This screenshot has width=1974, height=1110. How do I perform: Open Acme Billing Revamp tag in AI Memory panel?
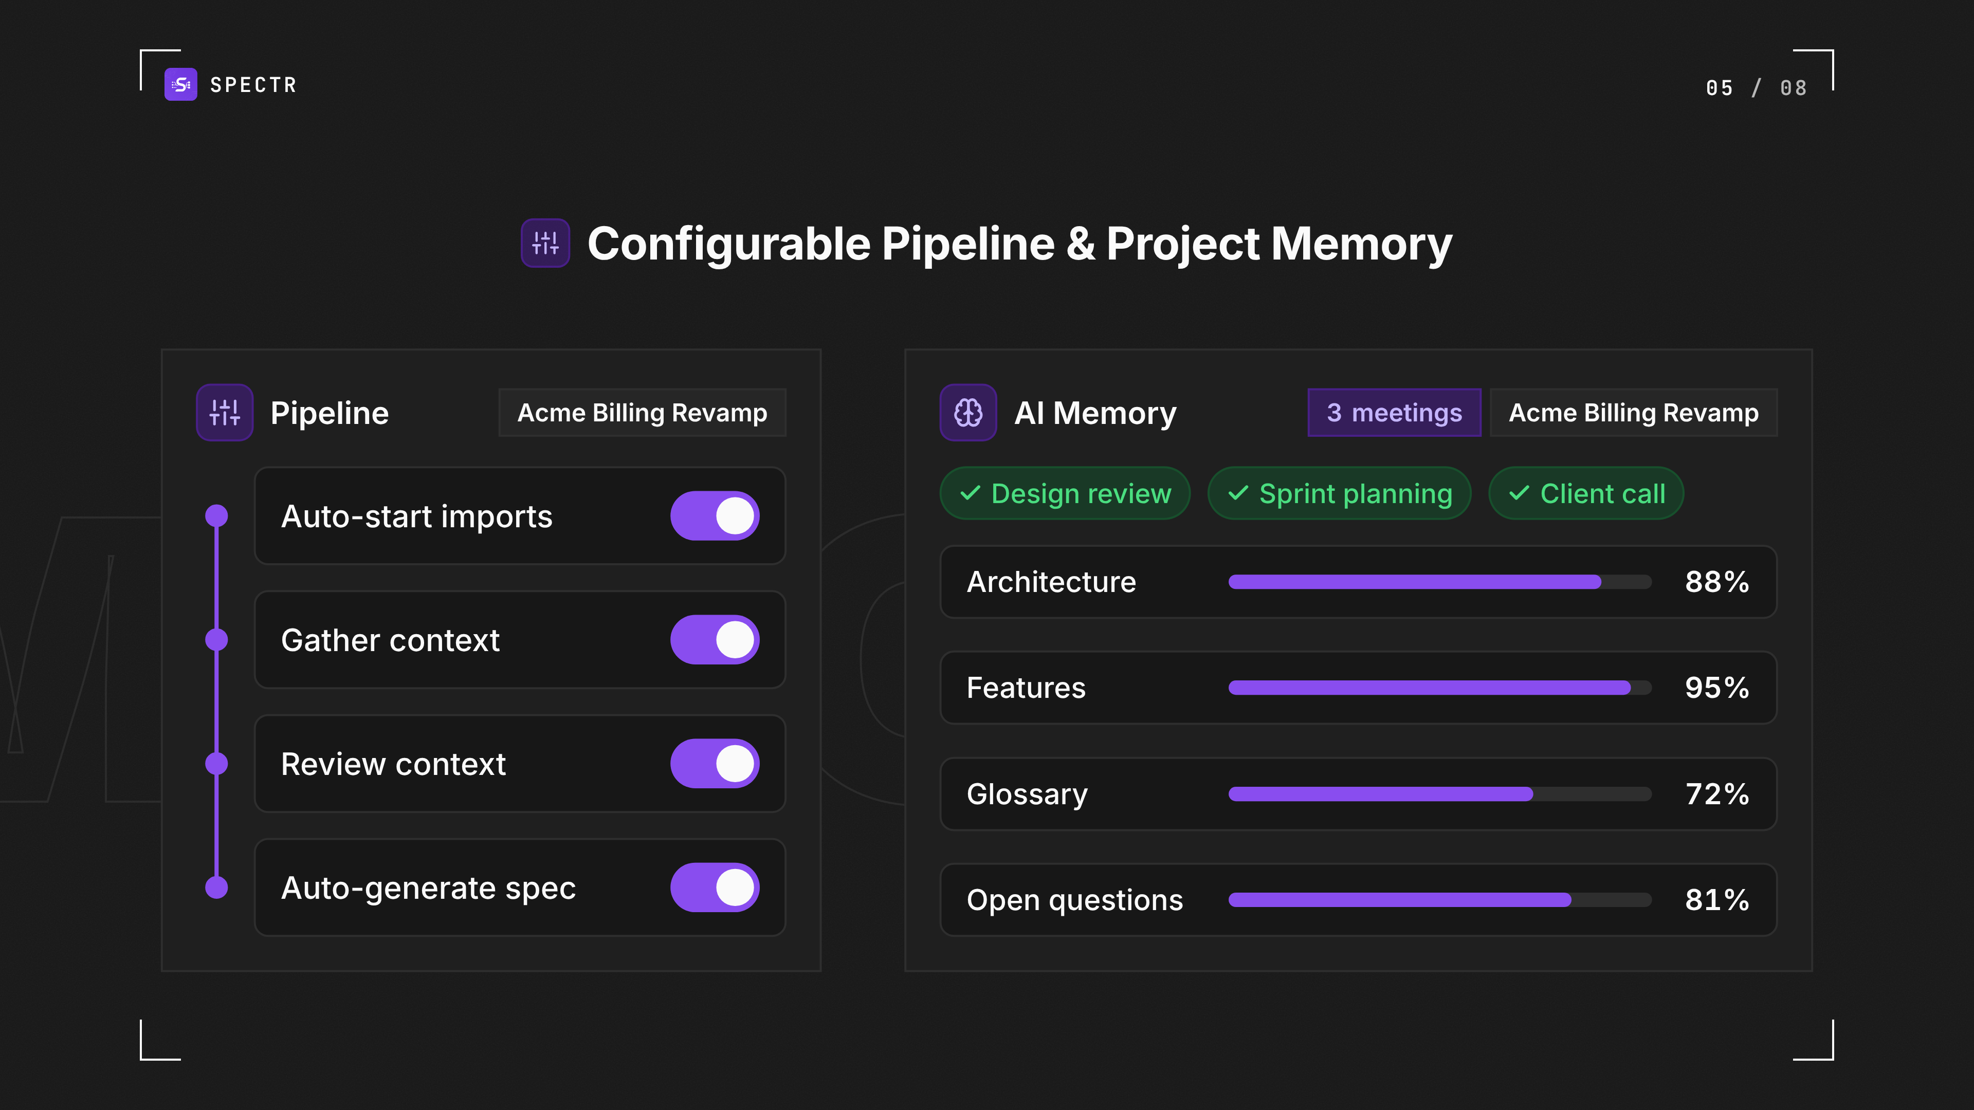pos(1633,413)
